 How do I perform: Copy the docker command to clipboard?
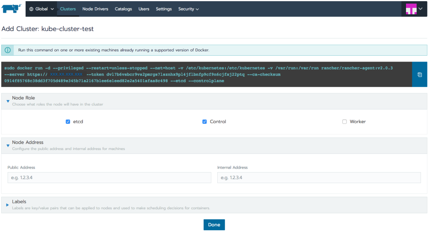[419, 74]
